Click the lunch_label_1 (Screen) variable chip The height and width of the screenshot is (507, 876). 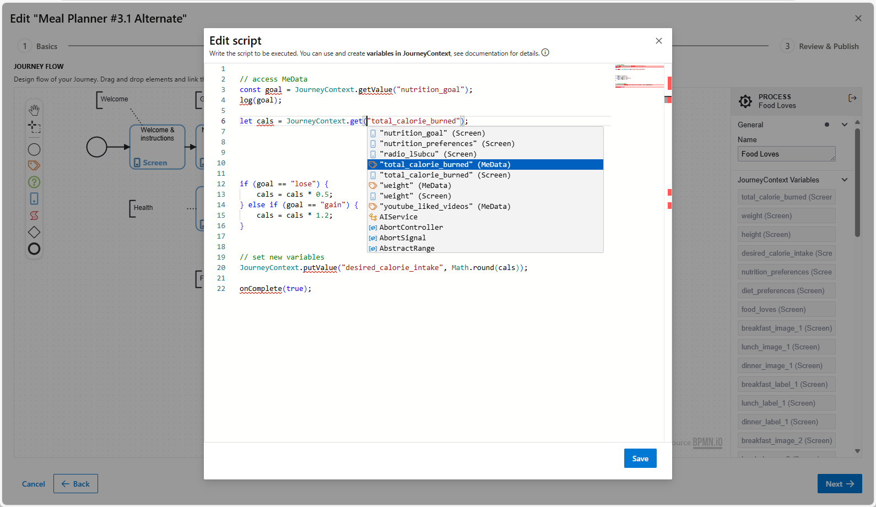(787, 403)
